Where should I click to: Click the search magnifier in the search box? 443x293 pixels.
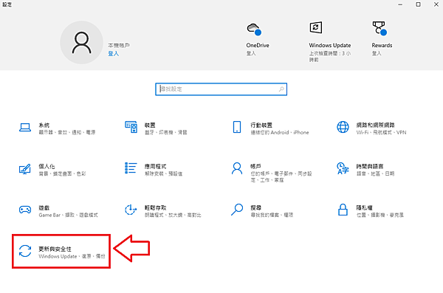[x=281, y=89]
